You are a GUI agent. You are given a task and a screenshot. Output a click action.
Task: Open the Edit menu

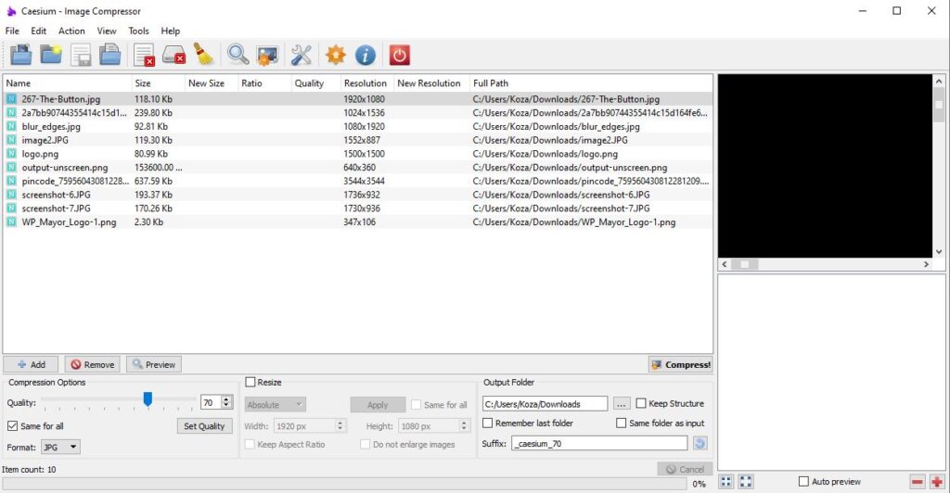38,31
